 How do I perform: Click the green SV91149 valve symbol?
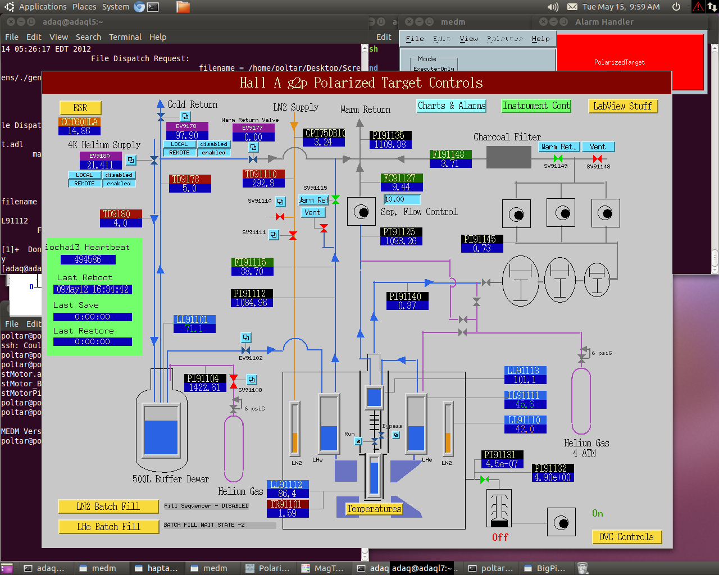558,159
